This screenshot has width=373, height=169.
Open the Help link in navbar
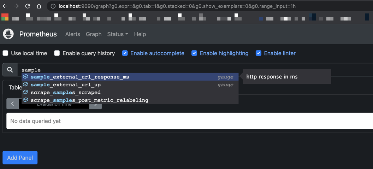click(x=140, y=34)
